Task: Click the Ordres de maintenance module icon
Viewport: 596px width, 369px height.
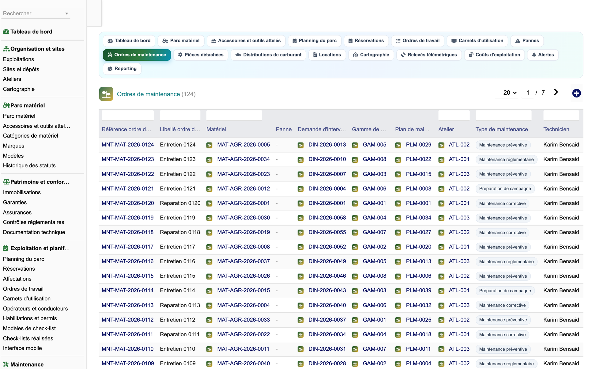Action: (106, 94)
